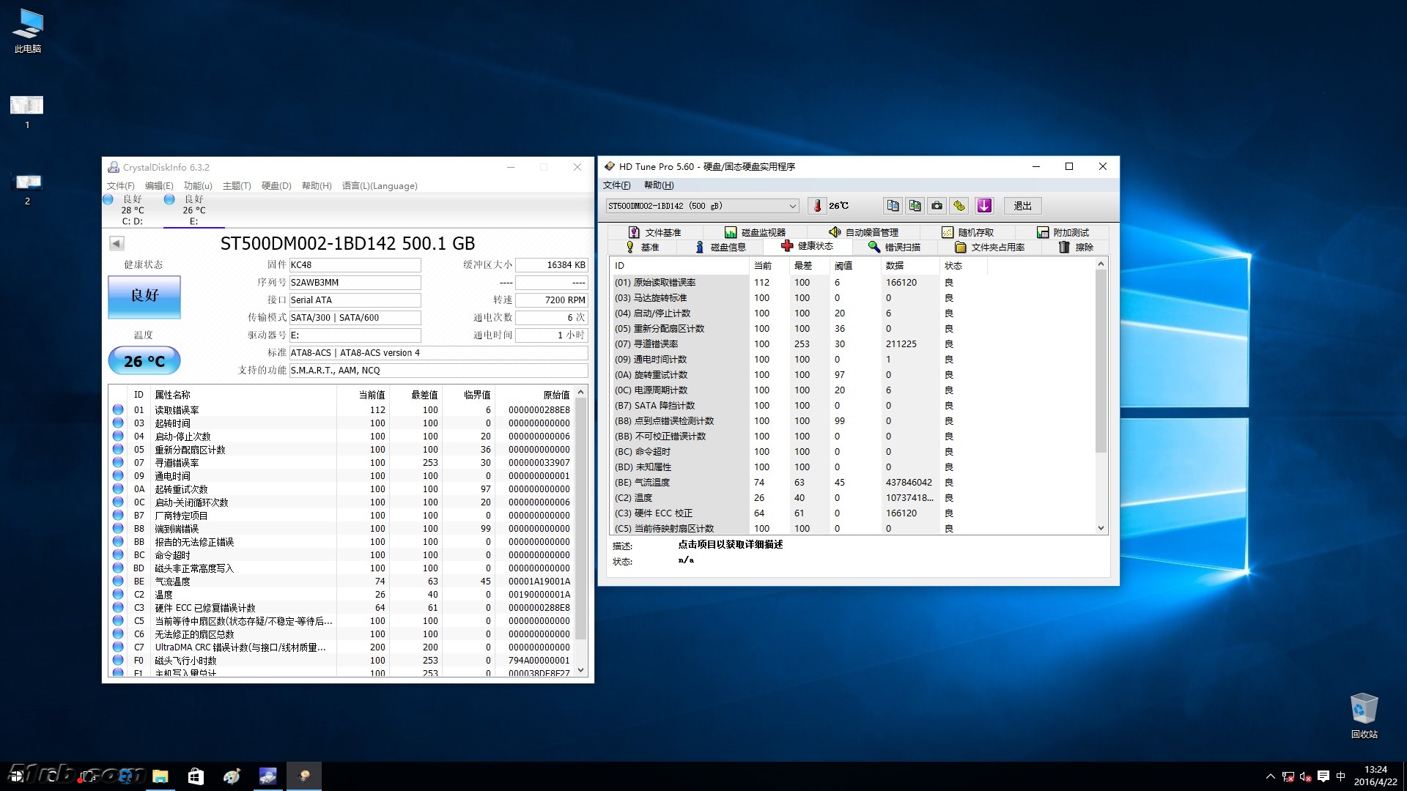Select the C: D: disk status indicator
Screen dimensions: 1407x791
pyautogui.click(x=132, y=209)
